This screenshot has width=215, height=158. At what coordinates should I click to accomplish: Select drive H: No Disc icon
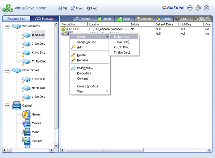point(26,88)
